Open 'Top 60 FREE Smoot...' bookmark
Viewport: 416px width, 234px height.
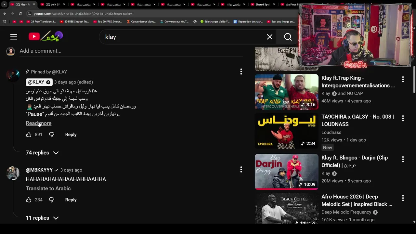(x=107, y=22)
